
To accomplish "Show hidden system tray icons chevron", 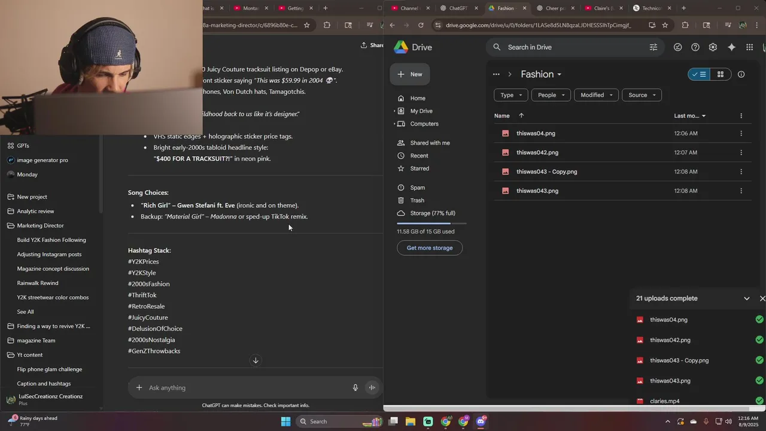I will point(668,421).
